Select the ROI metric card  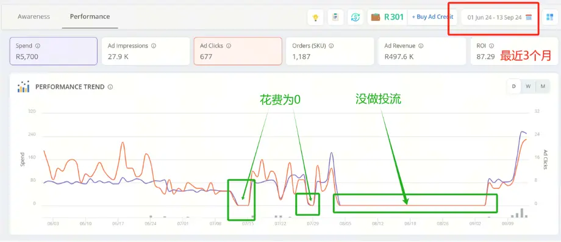click(515, 51)
